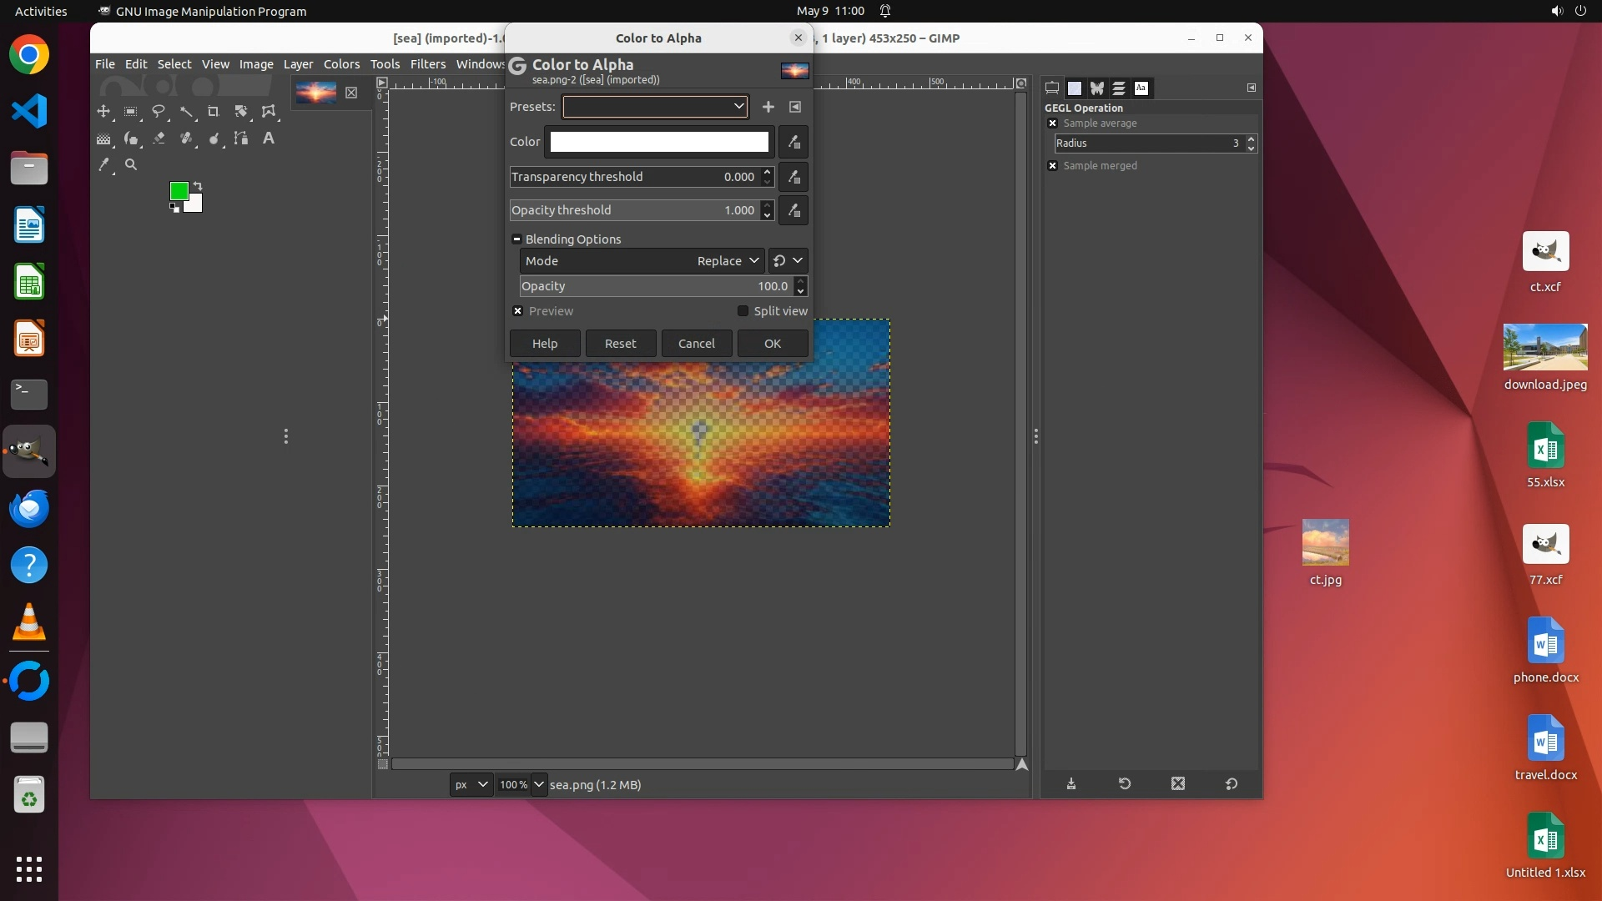Enable the Split view checkbox
This screenshot has height=901, width=1602.
743,311
